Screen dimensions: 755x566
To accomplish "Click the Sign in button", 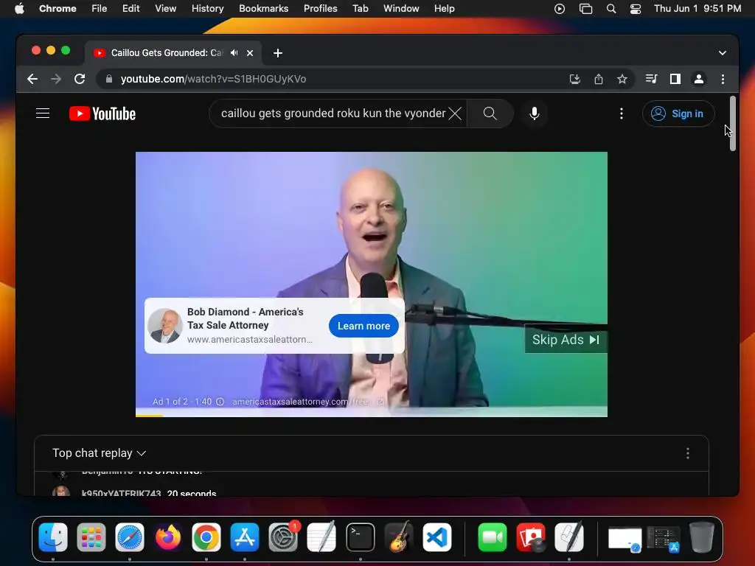I will pyautogui.click(x=678, y=113).
